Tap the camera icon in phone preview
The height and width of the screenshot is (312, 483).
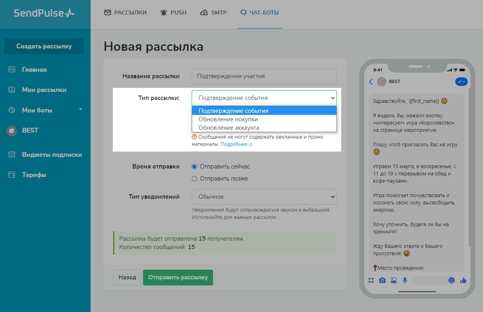click(x=382, y=280)
